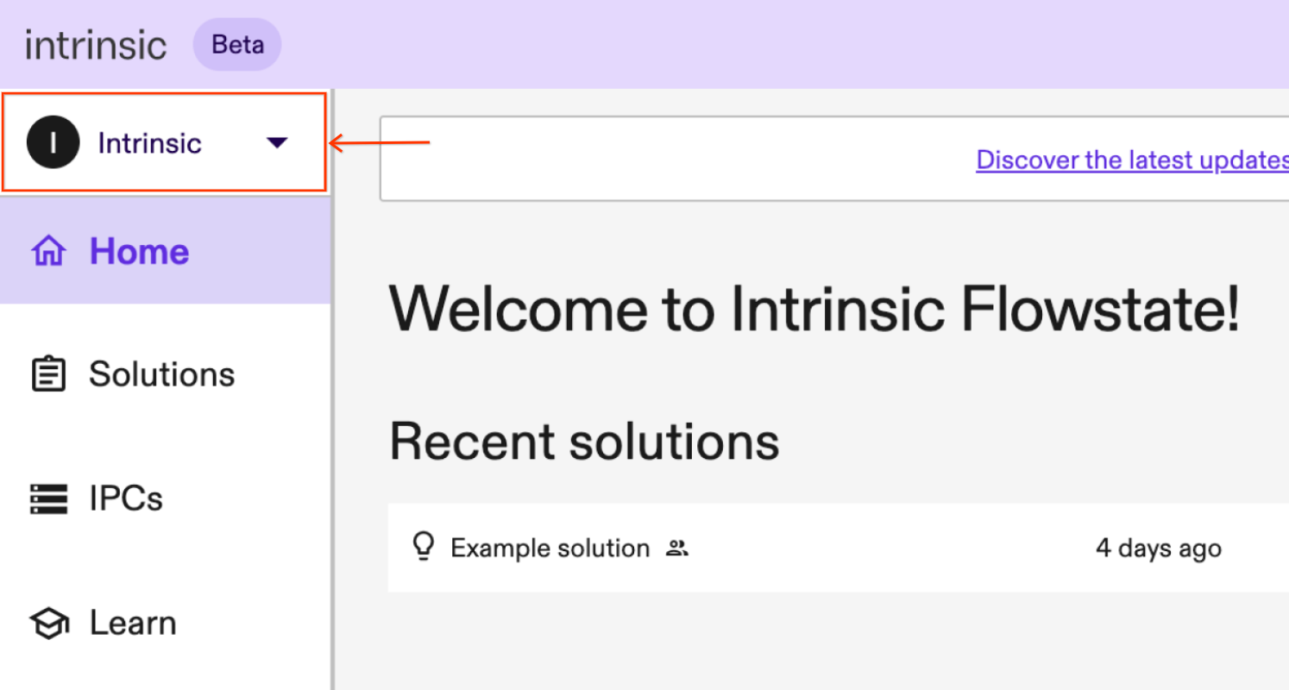Select the Learn label in the sidebar
This screenshot has height=690, width=1289.
coord(133,623)
